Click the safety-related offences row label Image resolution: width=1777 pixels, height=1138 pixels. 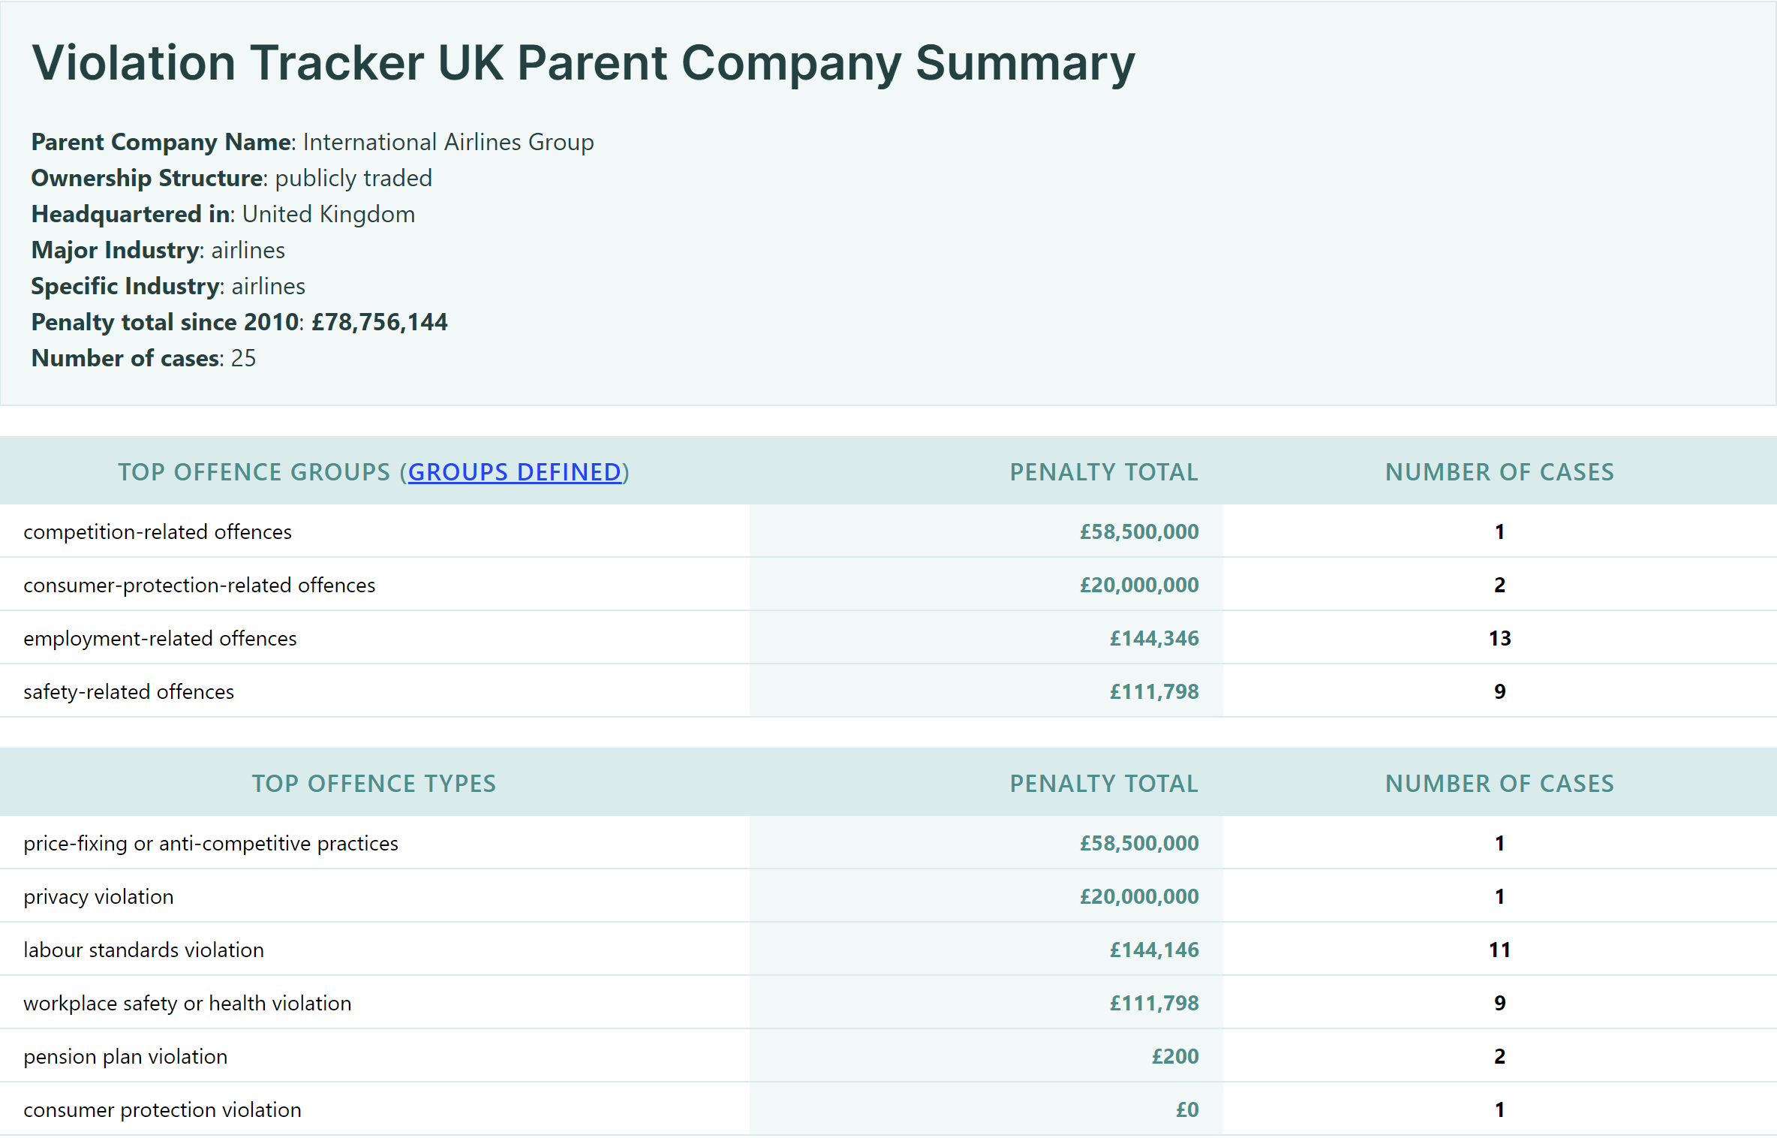point(128,692)
